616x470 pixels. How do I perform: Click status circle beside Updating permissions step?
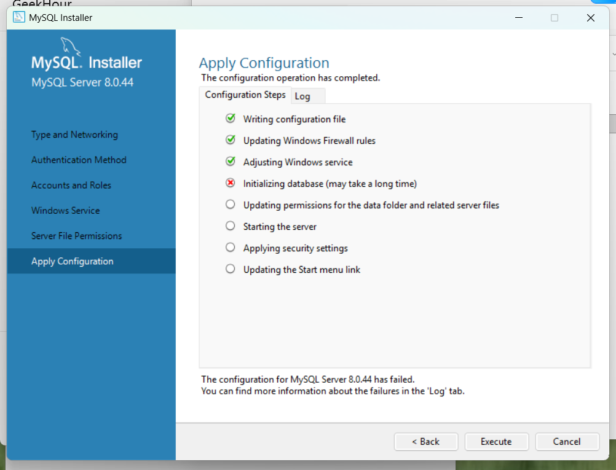pos(231,204)
